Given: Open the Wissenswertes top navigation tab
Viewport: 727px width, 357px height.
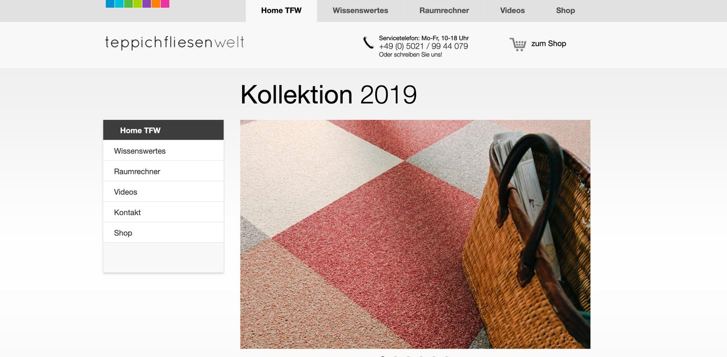Looking at the screenshot, I should click(360, 11).
